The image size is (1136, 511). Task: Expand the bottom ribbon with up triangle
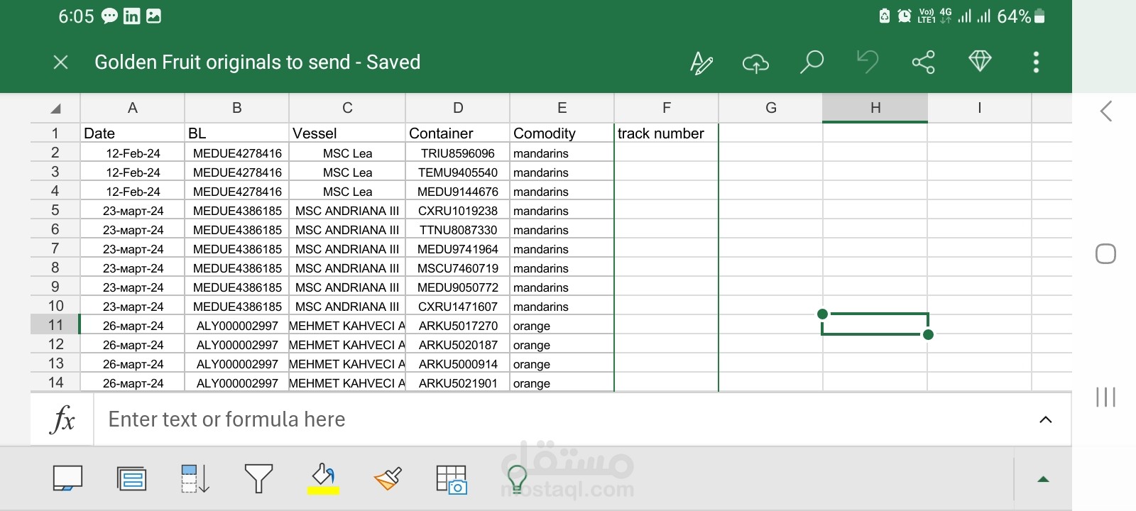1043,479
